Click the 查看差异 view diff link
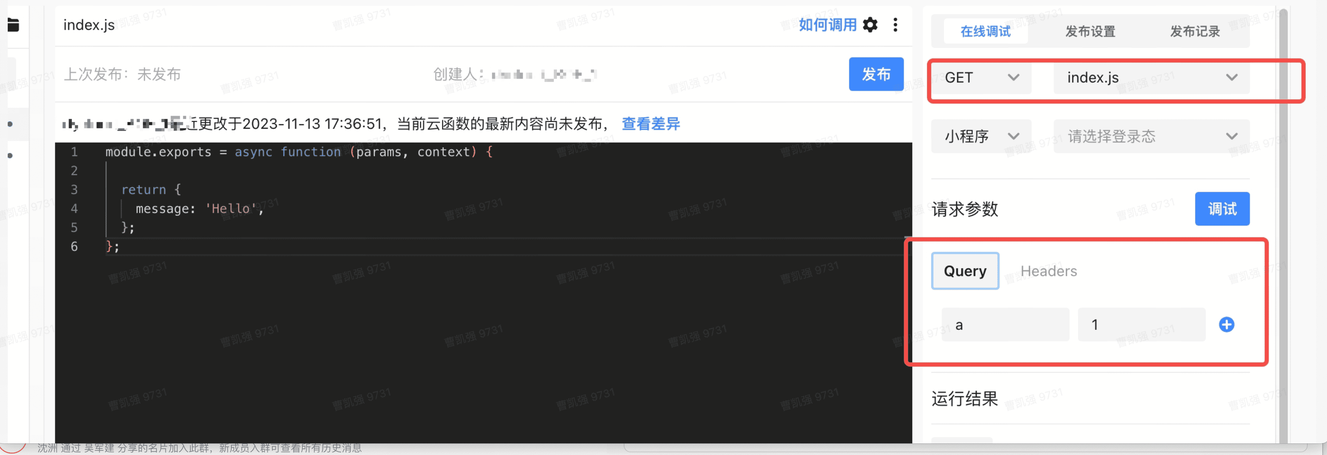Screen dimensions: 1327x455 click(651, 124)
